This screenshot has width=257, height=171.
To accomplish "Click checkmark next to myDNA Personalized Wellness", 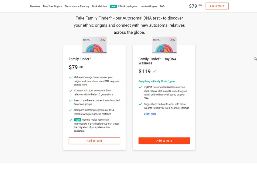I will pyautogui.click(x=140, y=87).
